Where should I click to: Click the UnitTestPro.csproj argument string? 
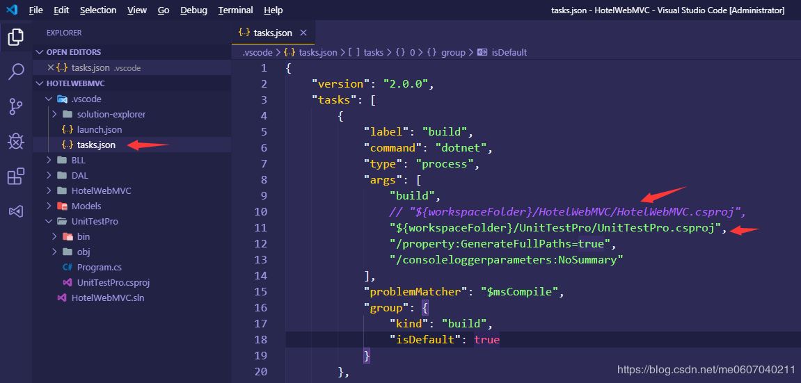[x=555, y=227]
